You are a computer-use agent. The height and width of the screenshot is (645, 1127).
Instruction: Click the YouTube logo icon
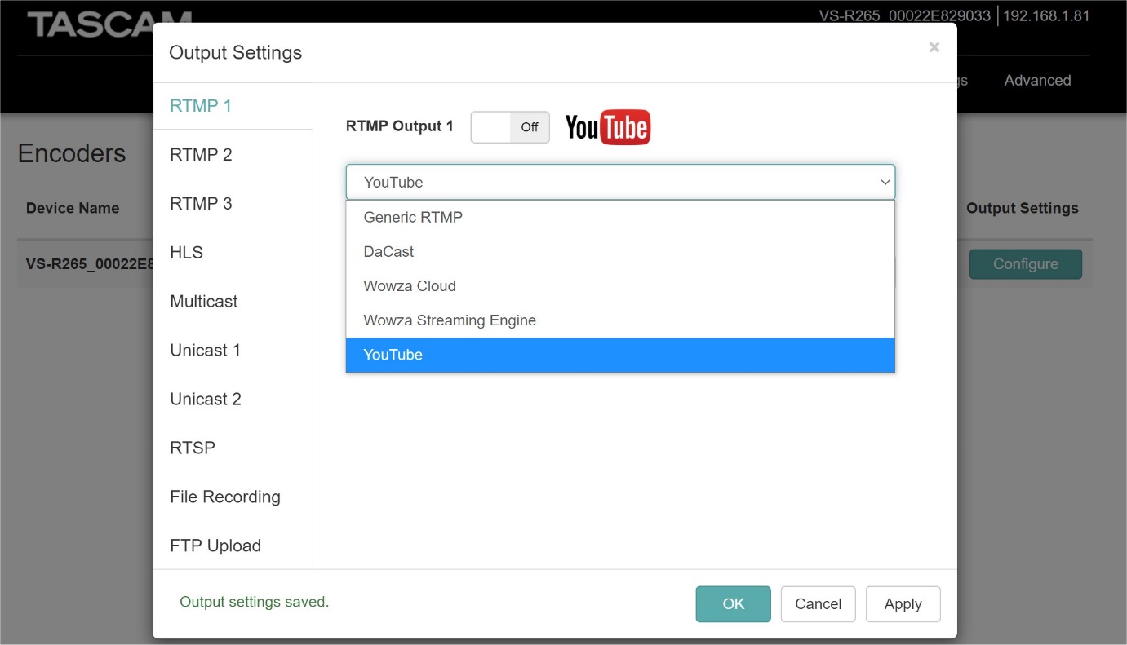607,127
